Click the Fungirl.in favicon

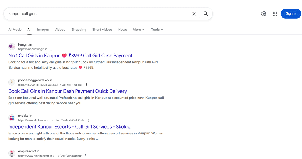[12, 47]
